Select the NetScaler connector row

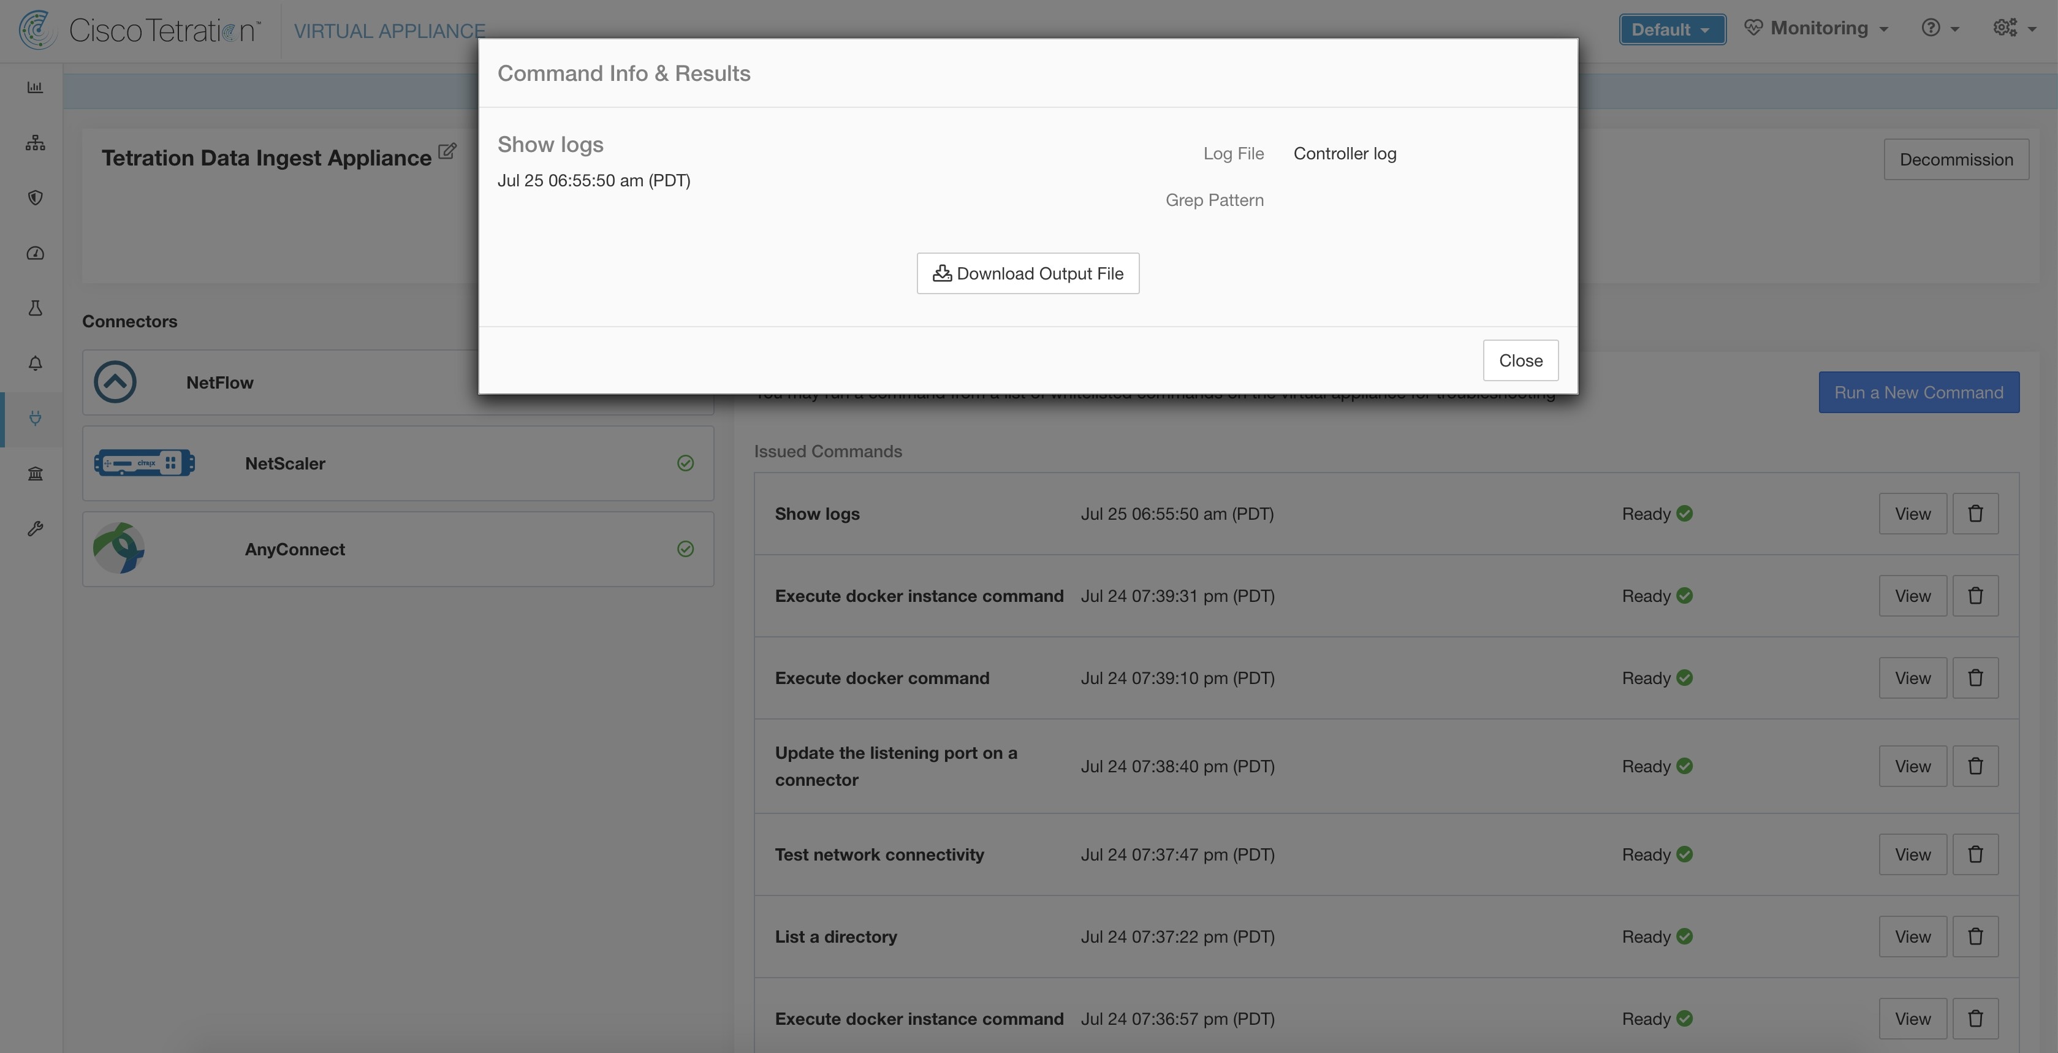pyautogui.click(x=398, y=463)
